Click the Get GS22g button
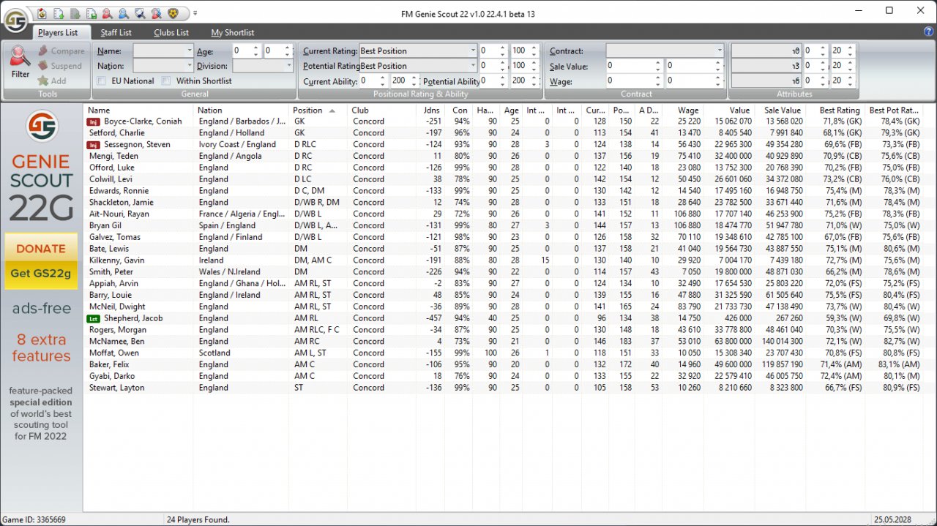 point(41,274)
